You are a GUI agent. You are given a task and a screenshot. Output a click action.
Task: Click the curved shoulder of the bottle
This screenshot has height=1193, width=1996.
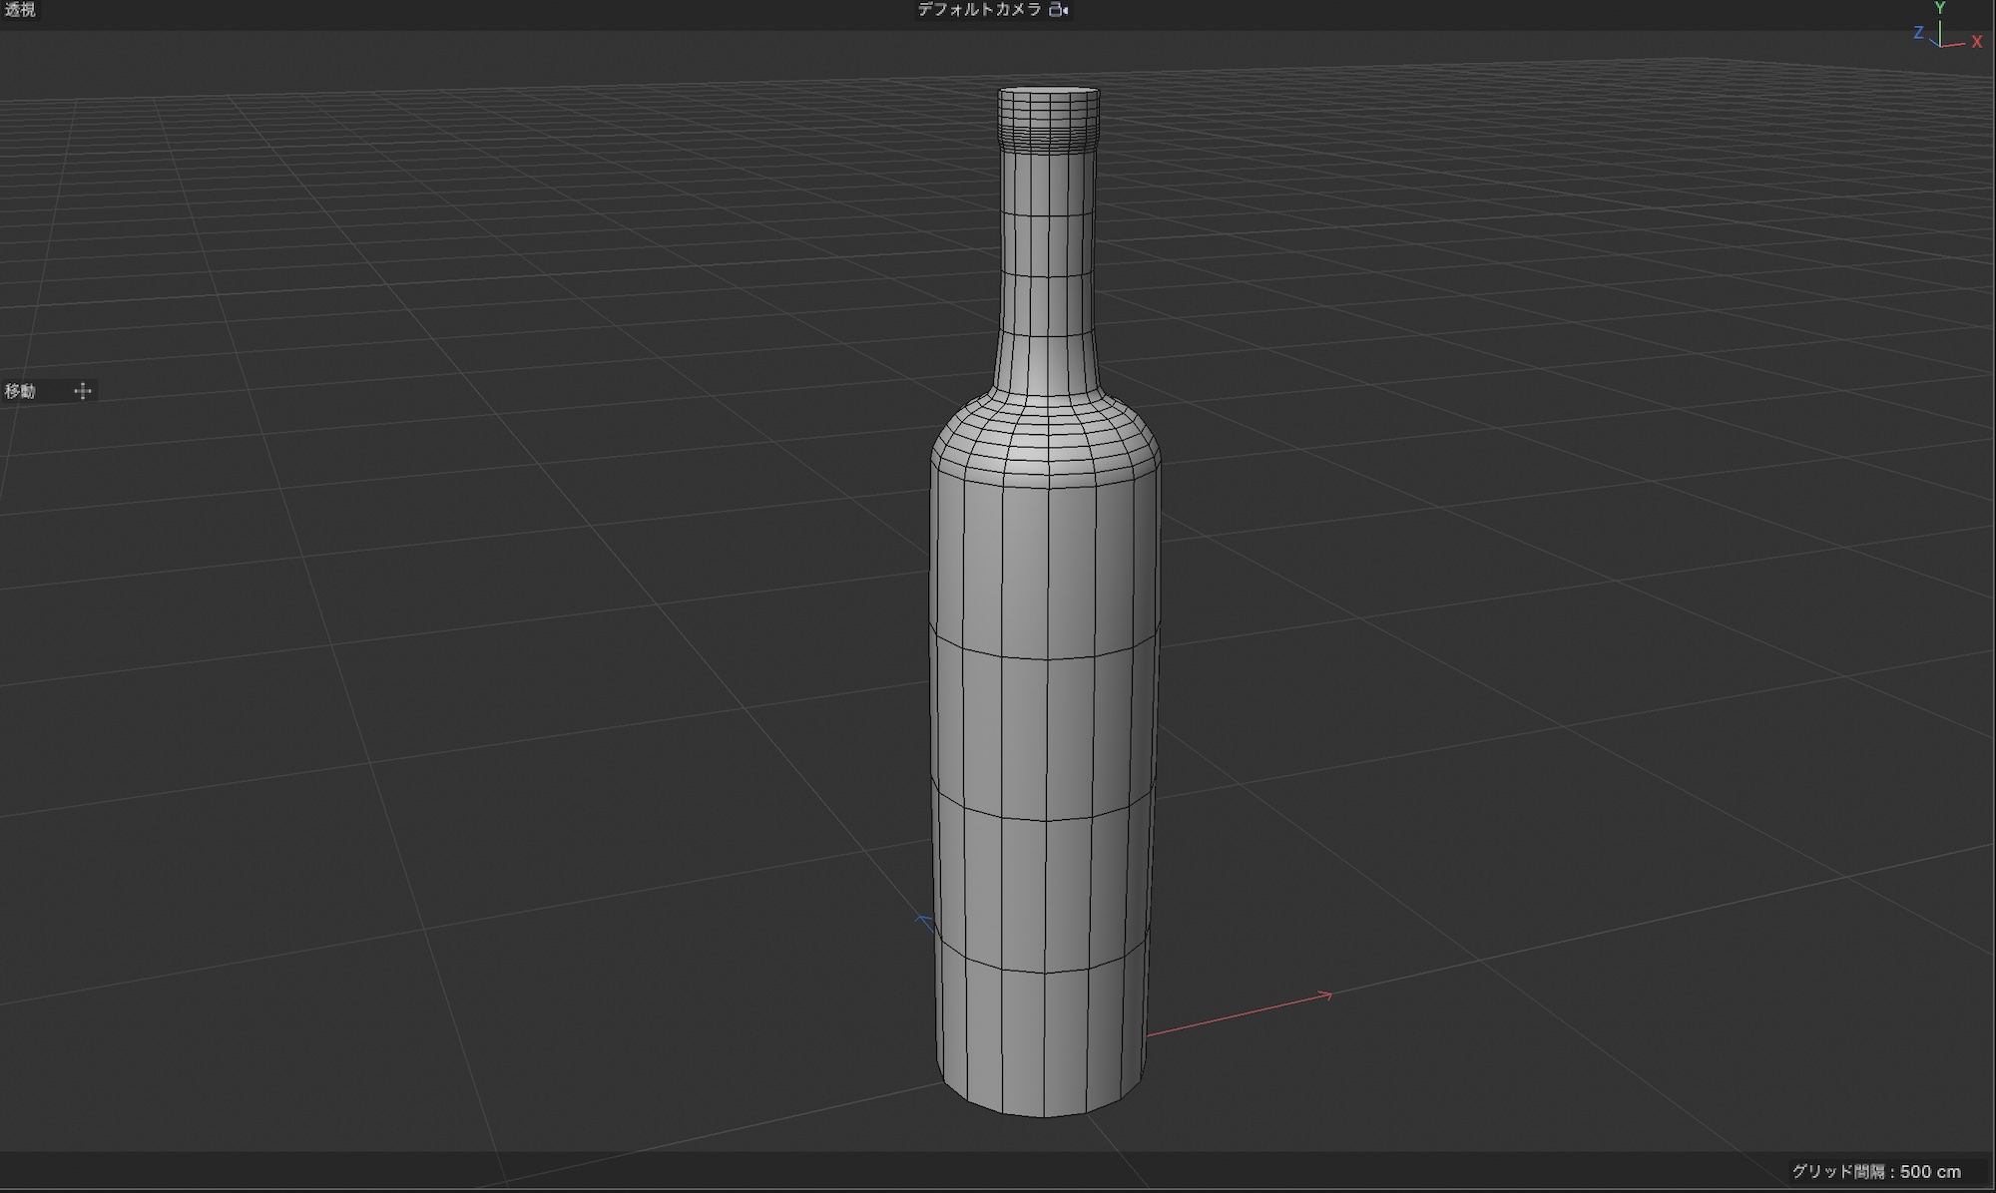[x=1047, y=437]
